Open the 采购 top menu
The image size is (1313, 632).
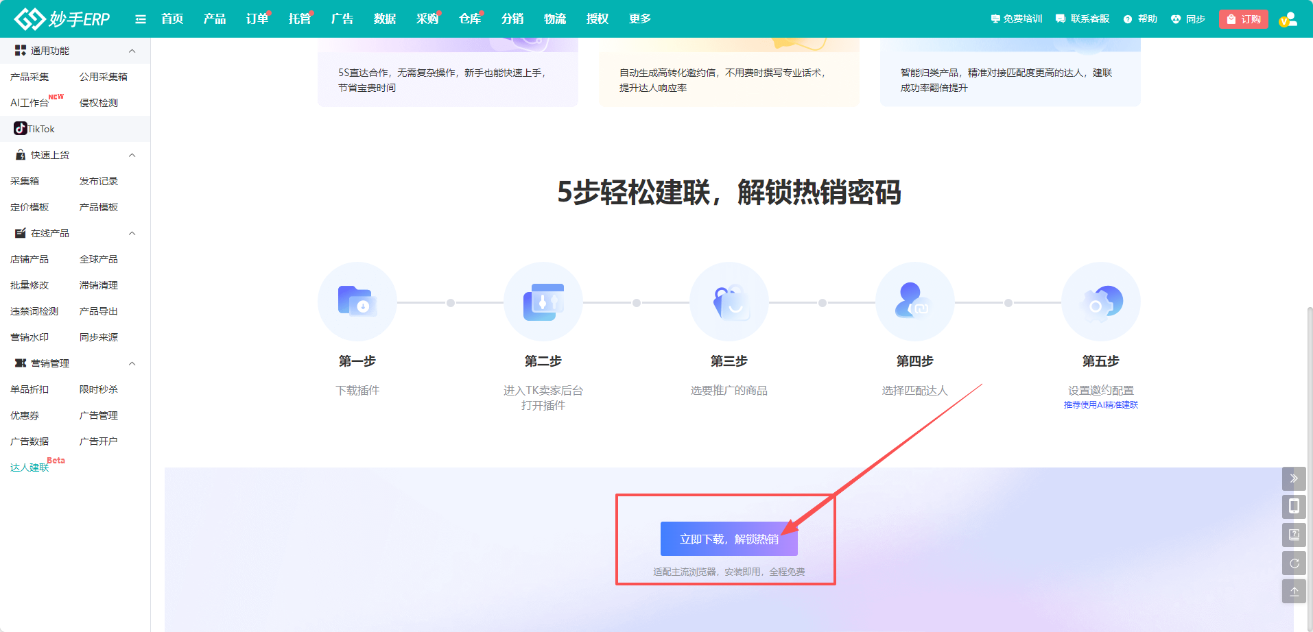click(x=427, y=19)
